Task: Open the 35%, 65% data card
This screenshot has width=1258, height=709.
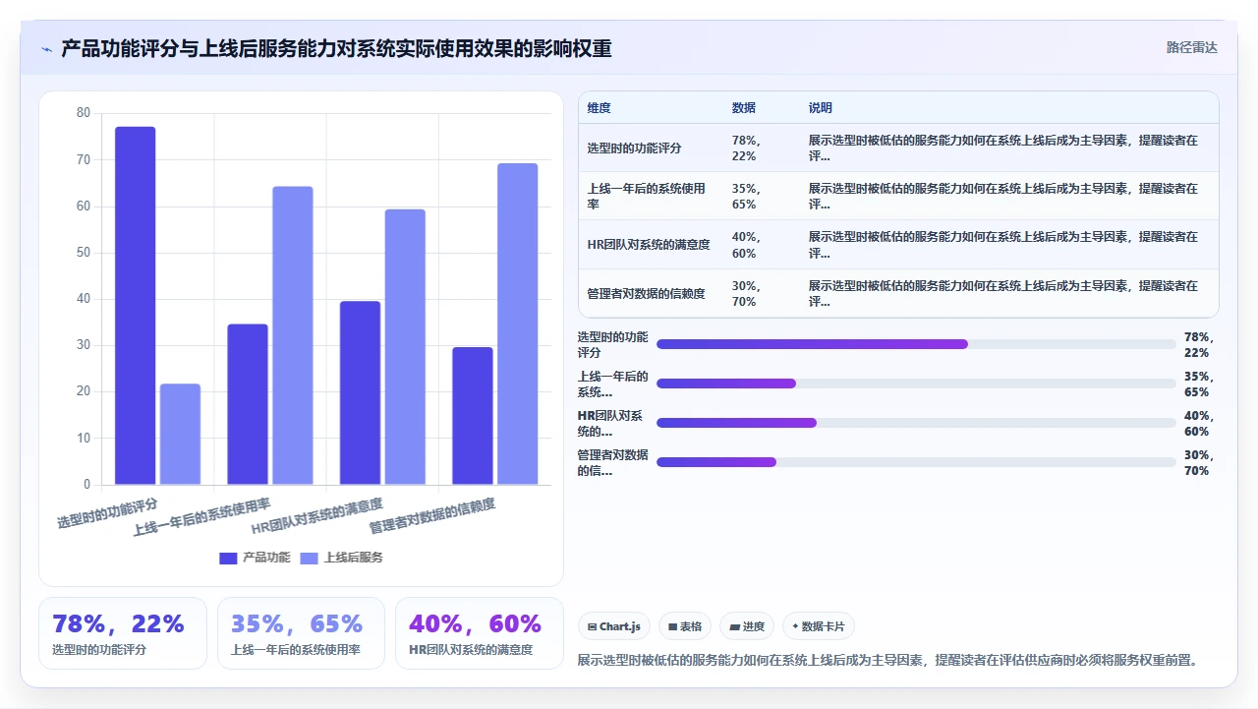Action: coord(301,633)
